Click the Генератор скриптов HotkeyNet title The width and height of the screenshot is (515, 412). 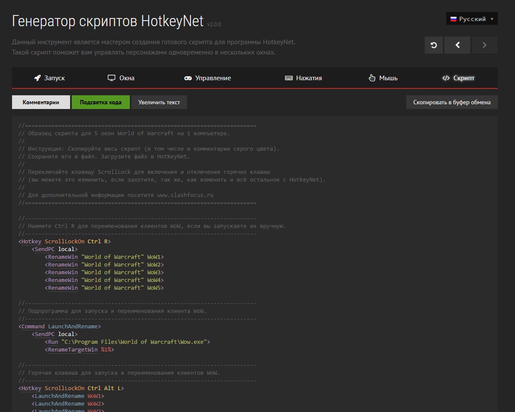(108, 21)
